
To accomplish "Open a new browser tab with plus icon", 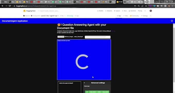I will [147, 2].
